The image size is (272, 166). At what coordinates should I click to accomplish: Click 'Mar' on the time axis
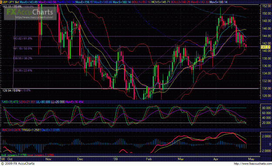[181, 159]
